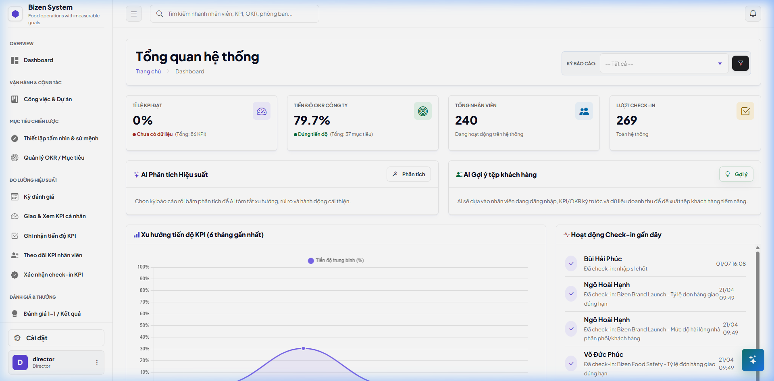Click the check-in list scroll-up arrow
Image resolution: width=774 pixels, height=381 pixels.
[757, 248]
